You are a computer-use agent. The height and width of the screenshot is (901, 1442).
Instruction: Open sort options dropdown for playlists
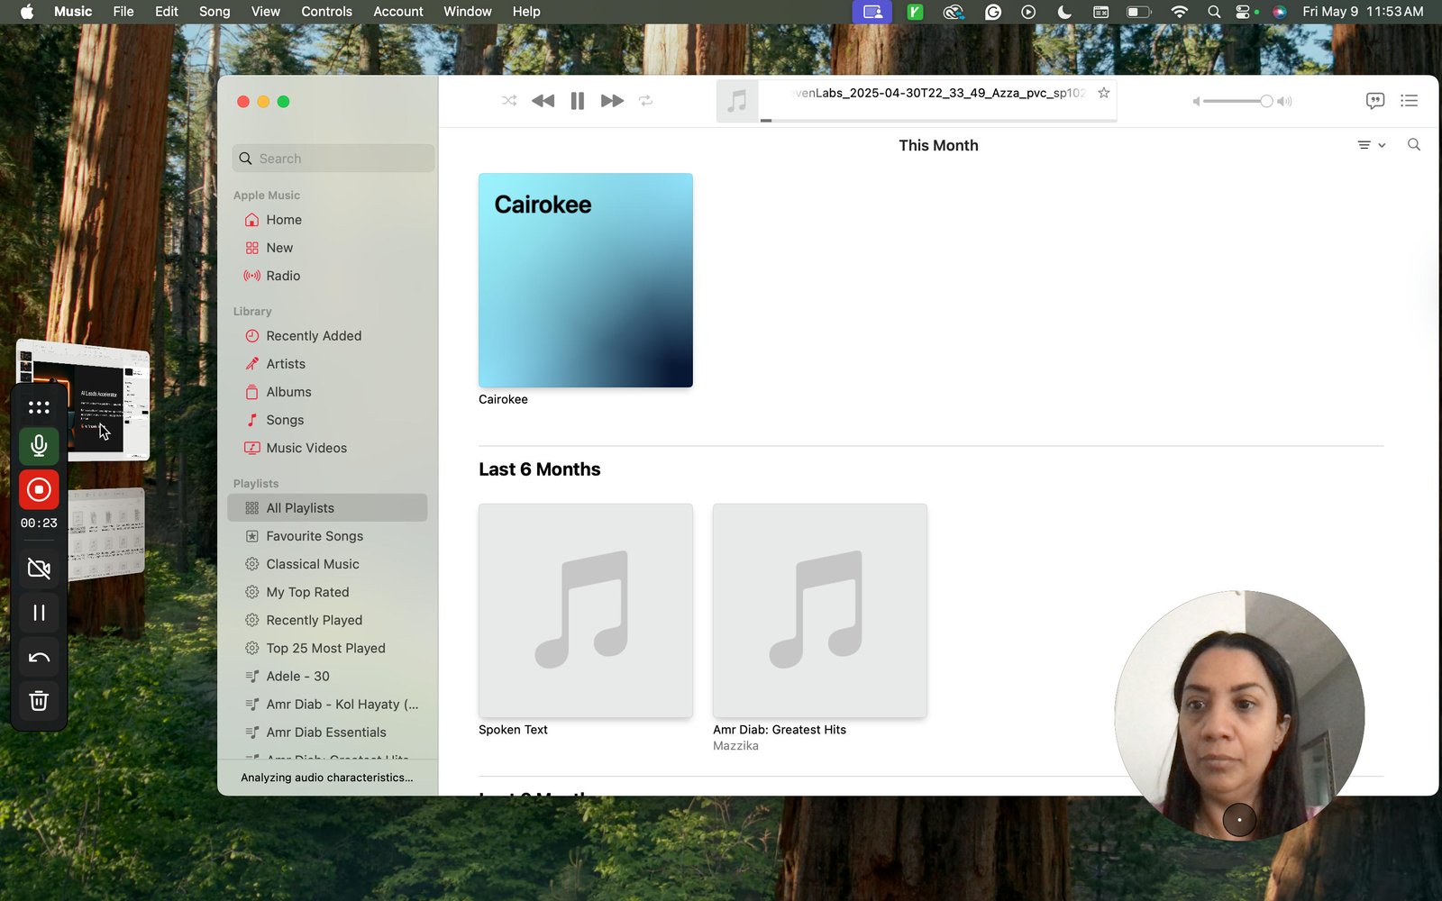tap(1371, 145)
